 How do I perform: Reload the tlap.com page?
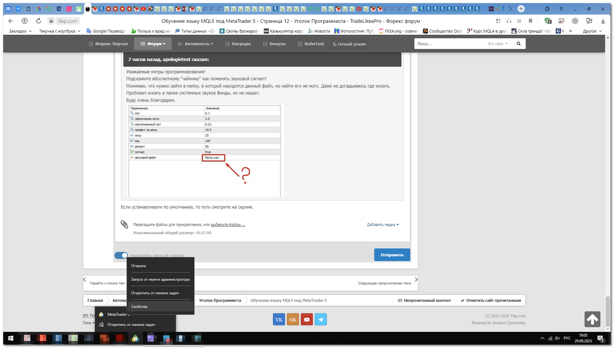point(39,21)
